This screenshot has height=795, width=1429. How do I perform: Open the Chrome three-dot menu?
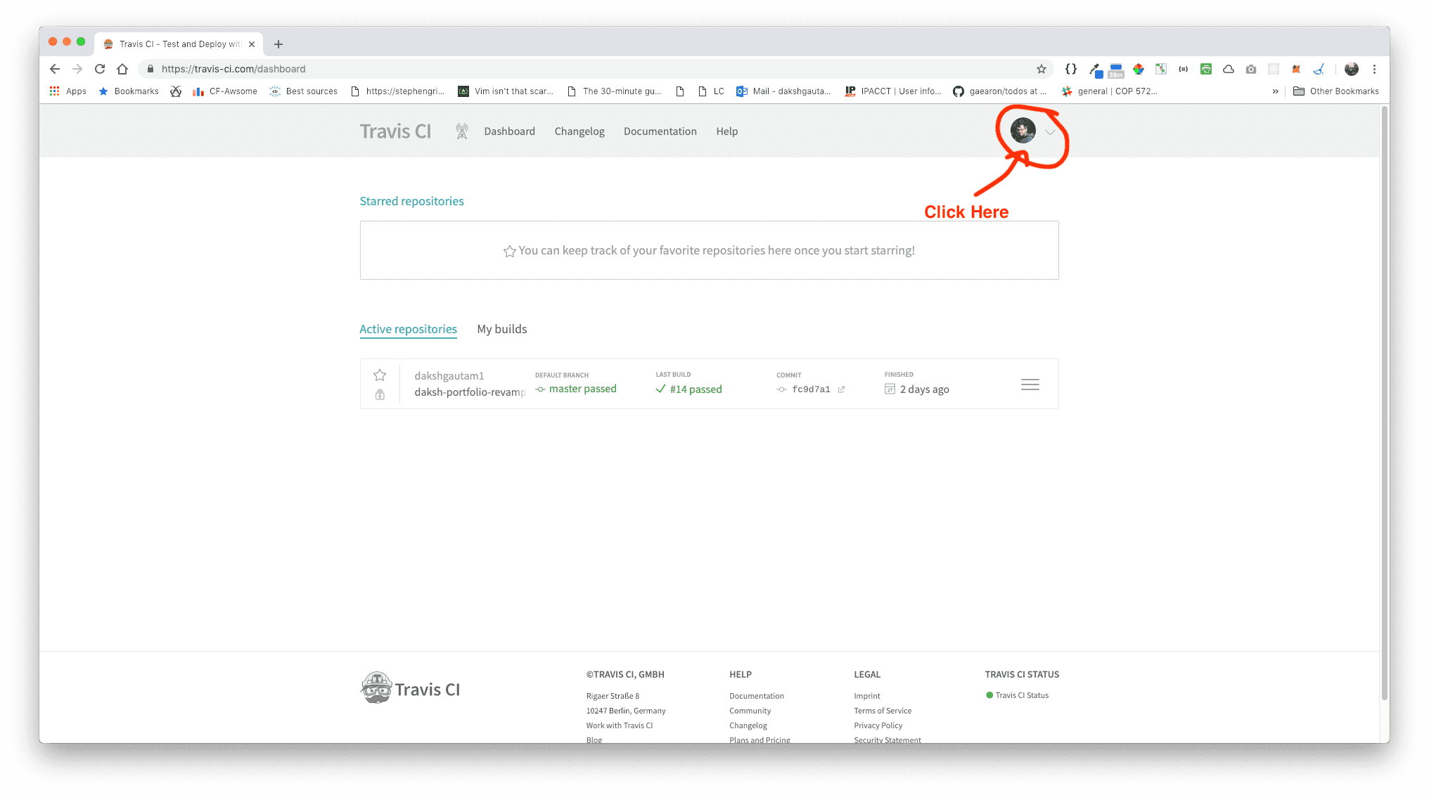pos(1374,69)
